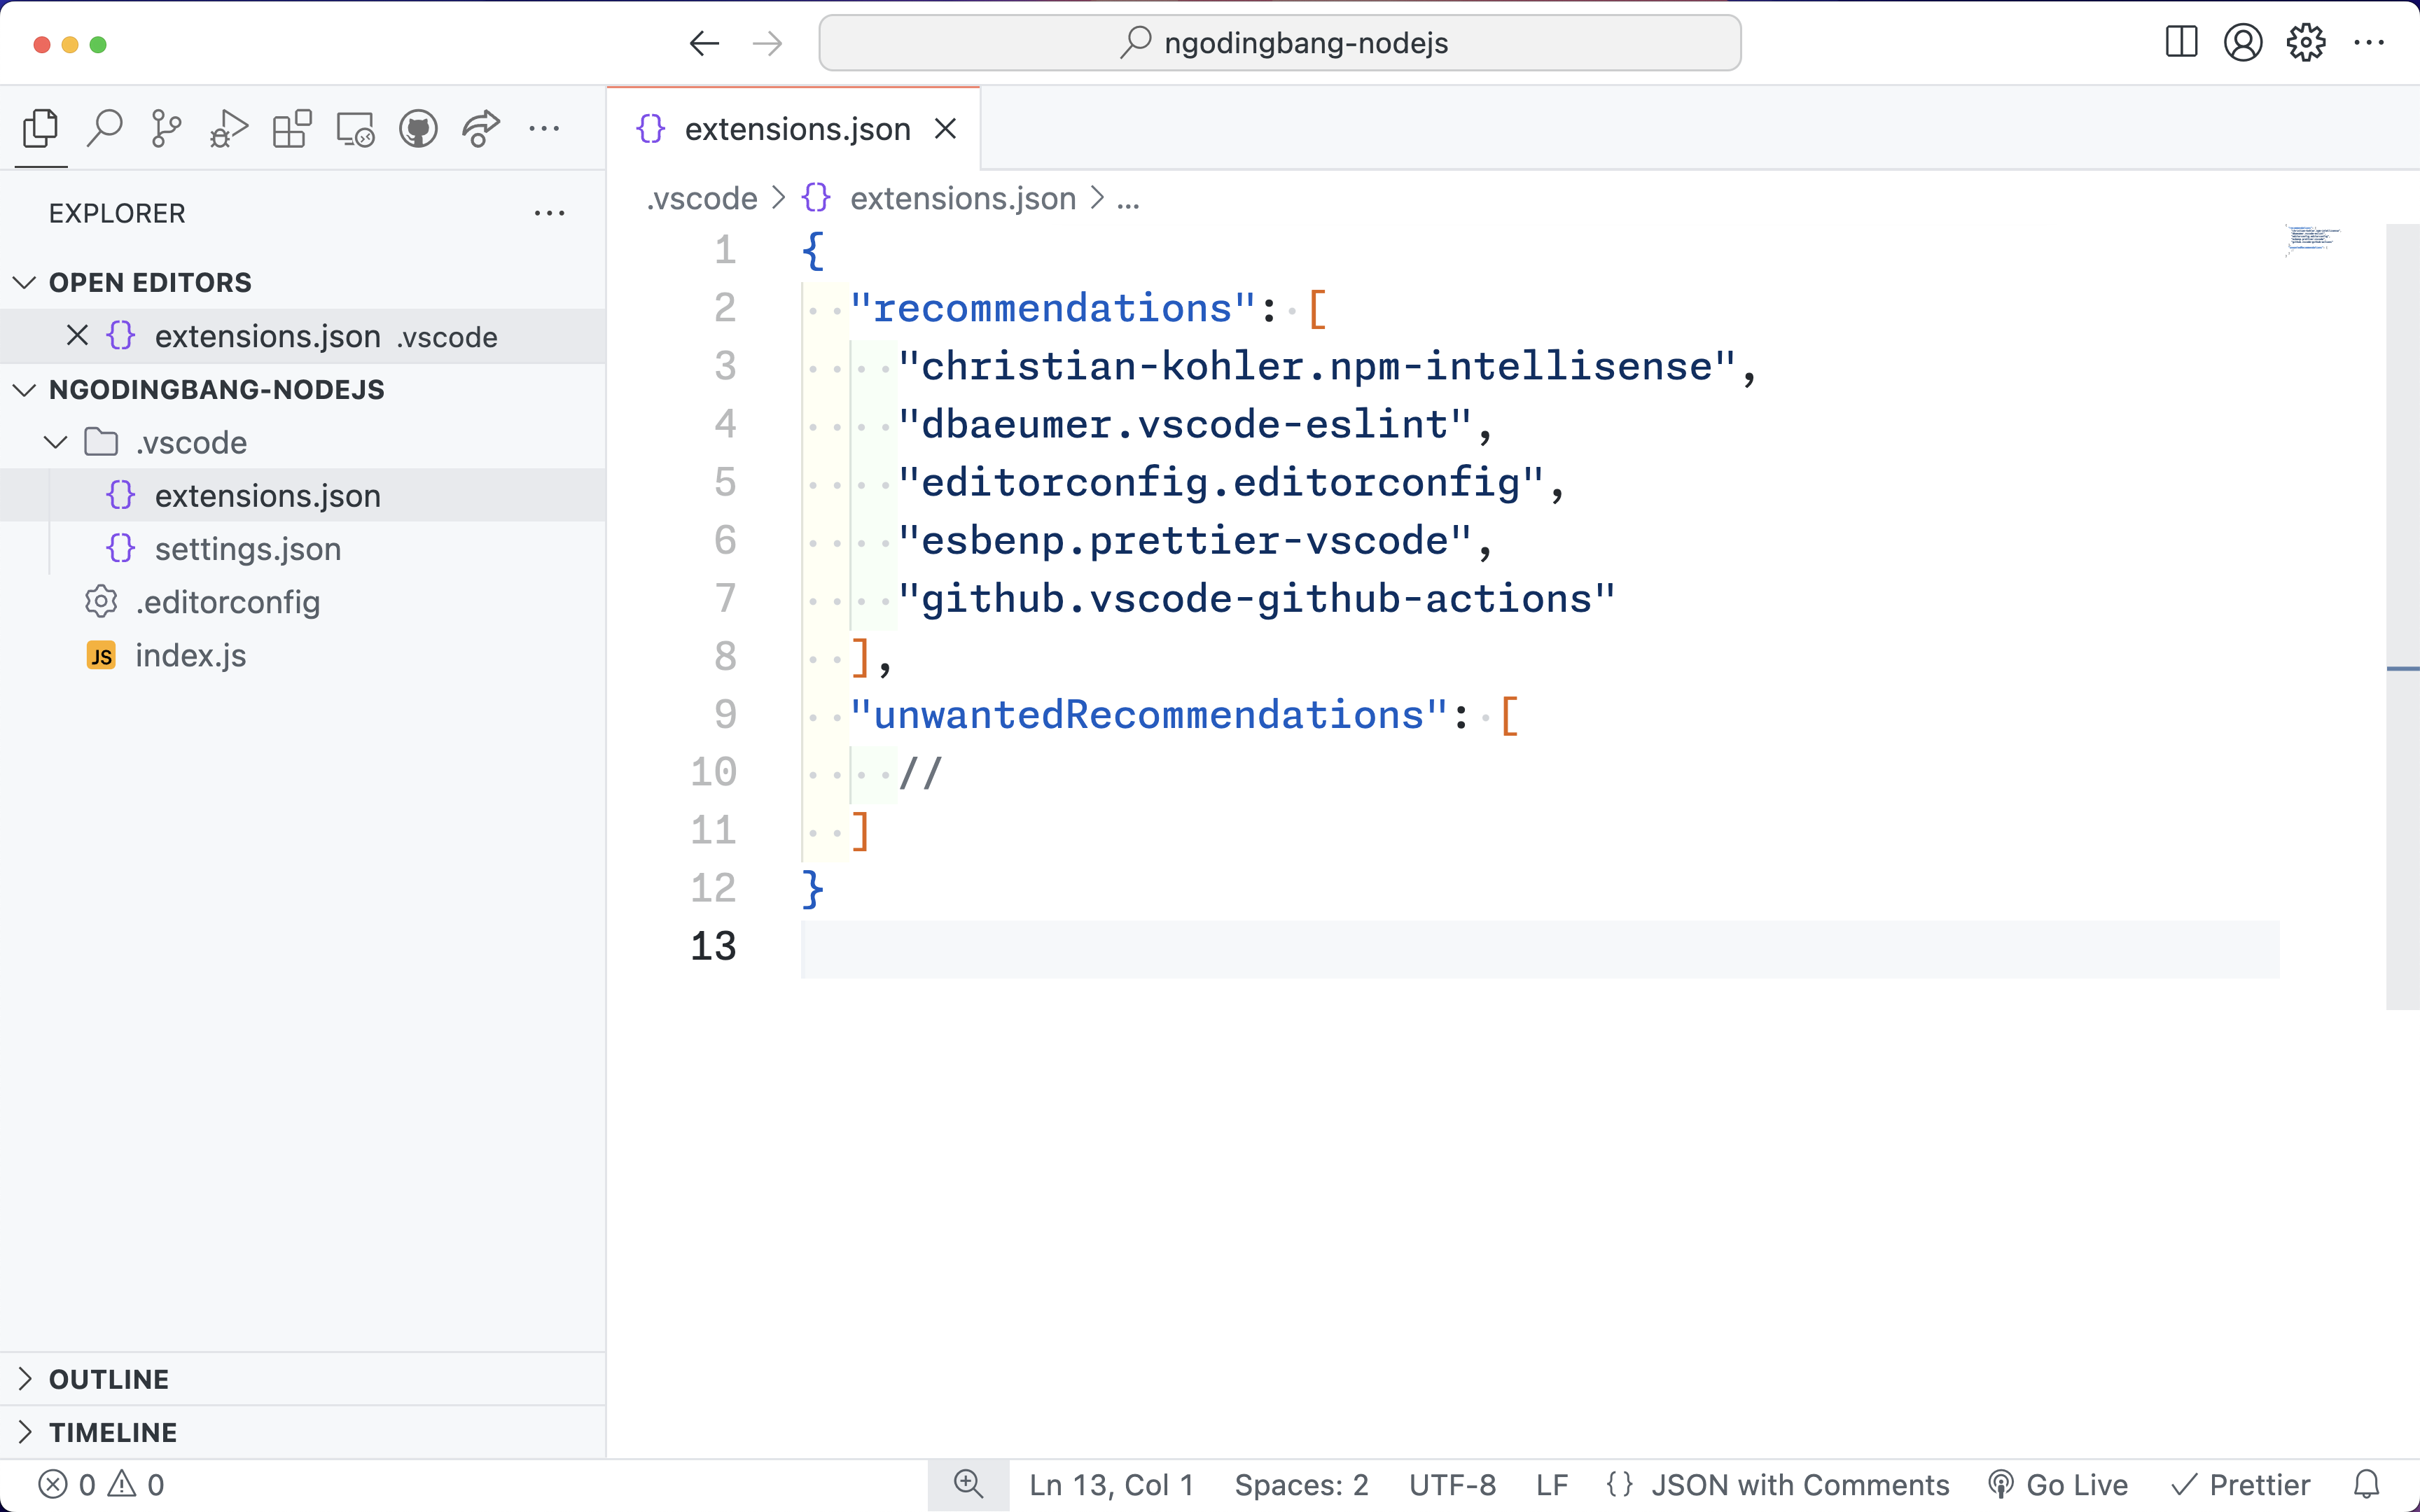2420x1512 pixels.
Task: Click the Prettier status bar item
Action: 2241,1485
